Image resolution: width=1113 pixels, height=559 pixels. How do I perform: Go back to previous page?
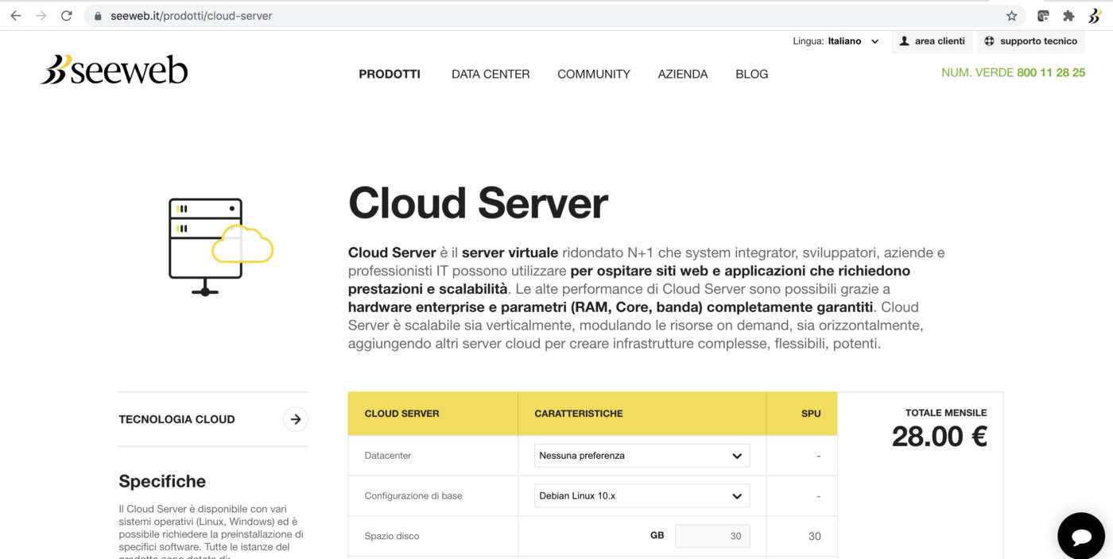tap(16, 16)
